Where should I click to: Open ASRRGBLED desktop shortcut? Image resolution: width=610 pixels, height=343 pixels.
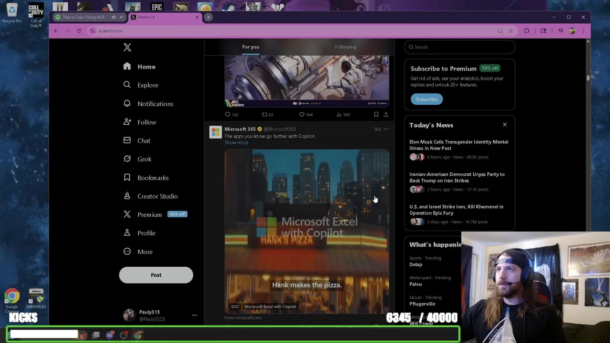pyautogui.click(x=36, y=299)
